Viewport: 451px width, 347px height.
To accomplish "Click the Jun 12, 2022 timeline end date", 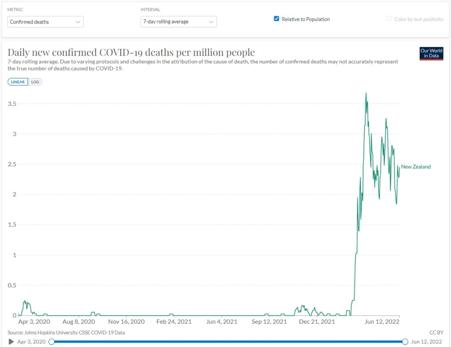I will [426, 342].
